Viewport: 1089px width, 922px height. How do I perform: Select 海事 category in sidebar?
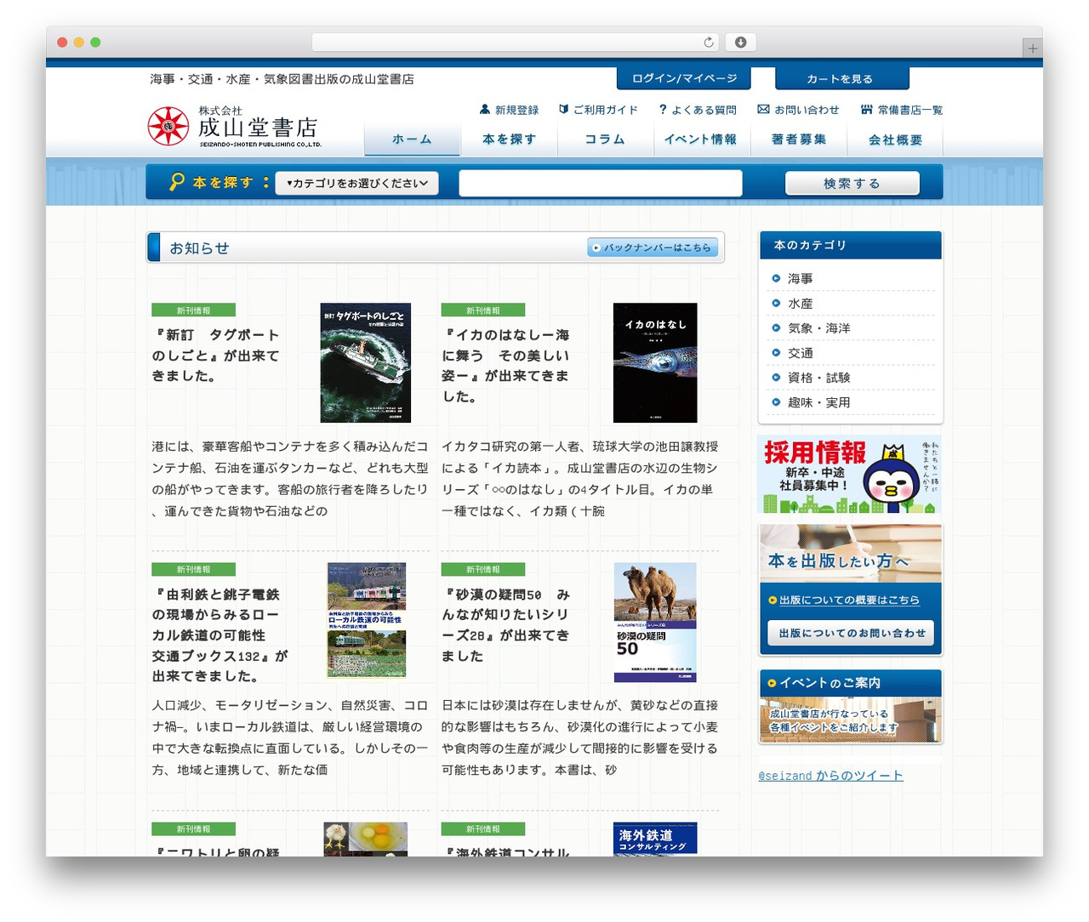click(800, 279)
